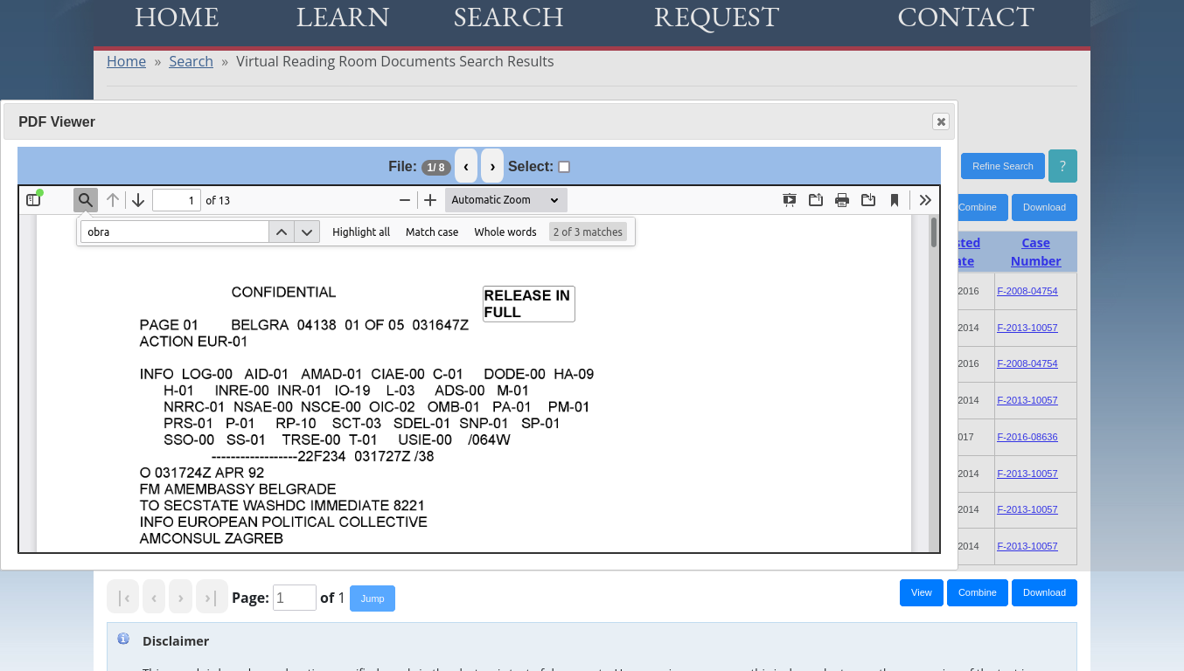Click the lower Download button
The height and width of the screenshot is (671, 1184).
pos(1044,592)
